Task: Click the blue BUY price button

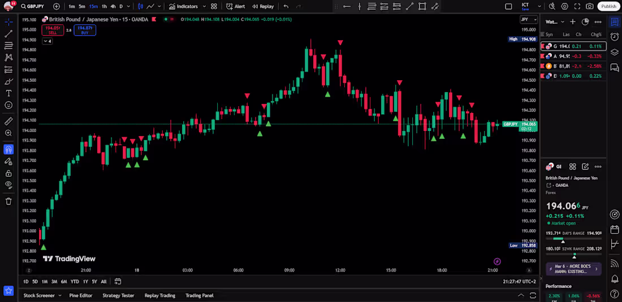Action: (84, 30)
